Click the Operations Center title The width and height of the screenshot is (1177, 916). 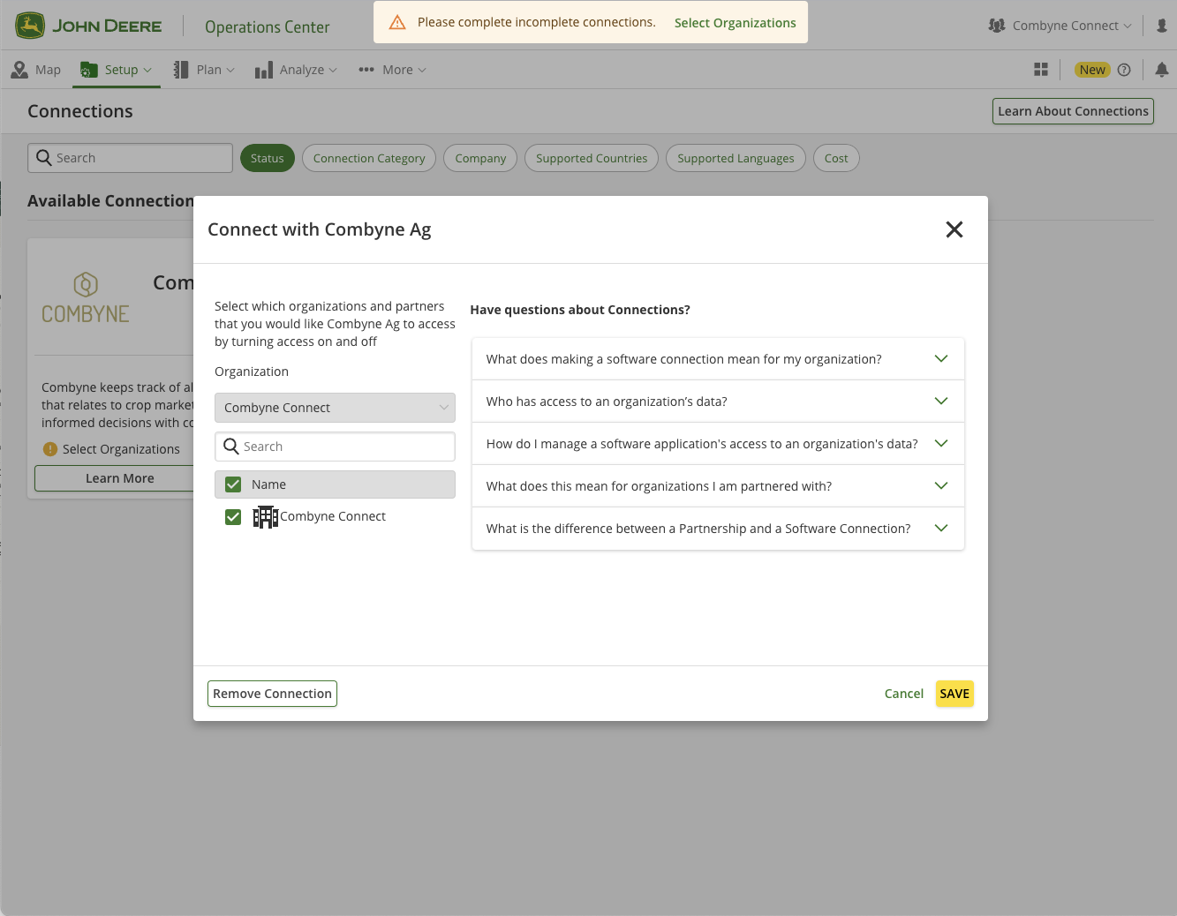tap(268, 27)
